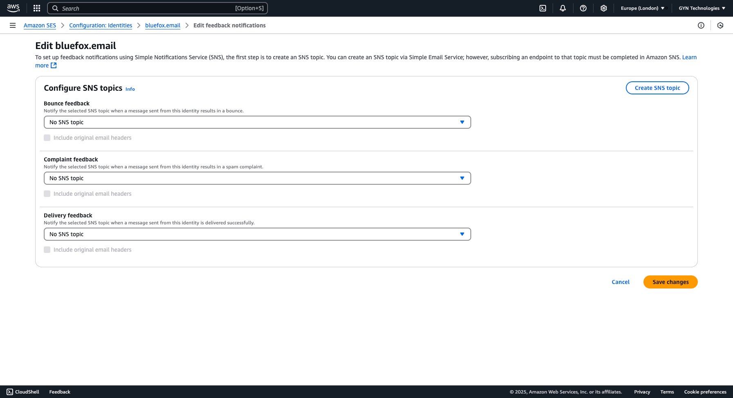Click the AWS home logo

pos(13,8)
